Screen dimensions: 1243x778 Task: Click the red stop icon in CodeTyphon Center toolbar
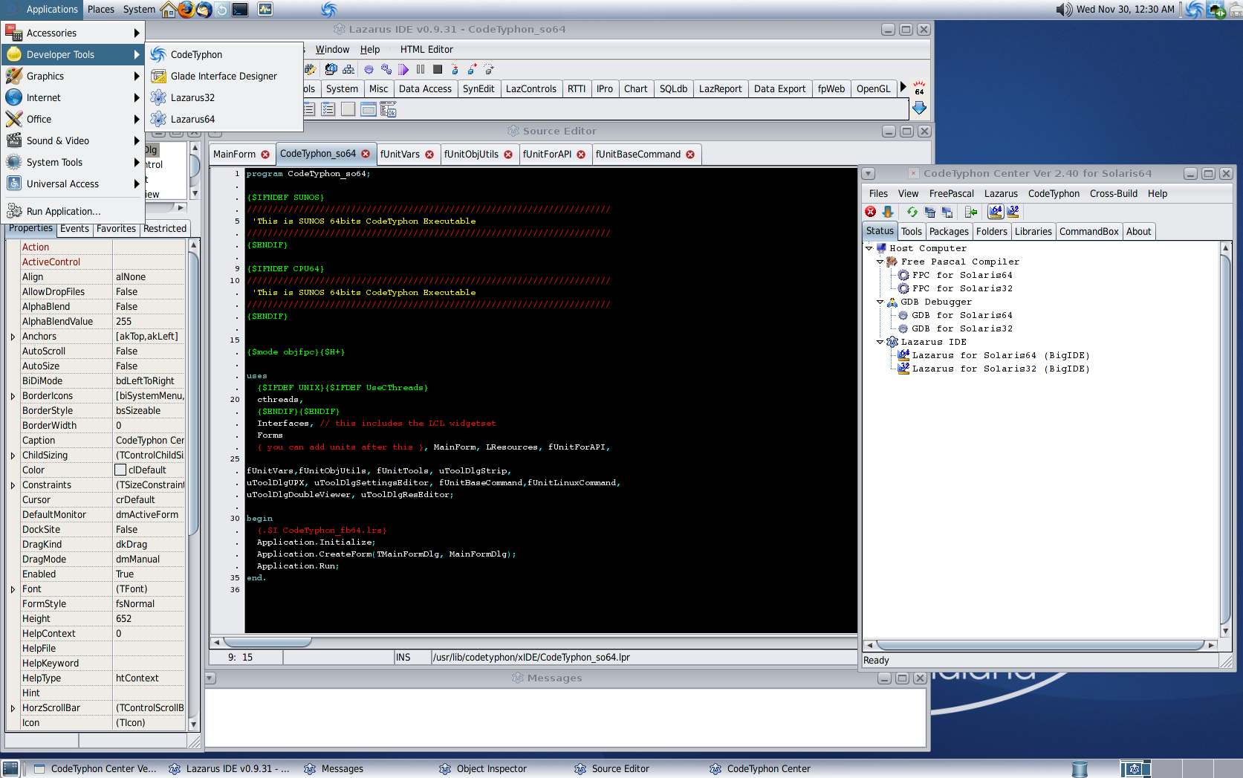point(871,212)
